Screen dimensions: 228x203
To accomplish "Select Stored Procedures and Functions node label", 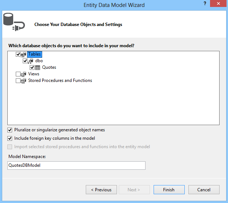I will coord(60,80).
